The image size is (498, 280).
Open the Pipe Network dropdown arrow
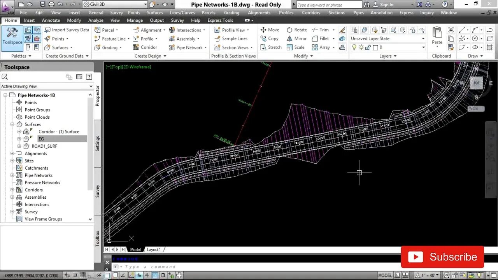pyautogui.click(x=205, y=47)
